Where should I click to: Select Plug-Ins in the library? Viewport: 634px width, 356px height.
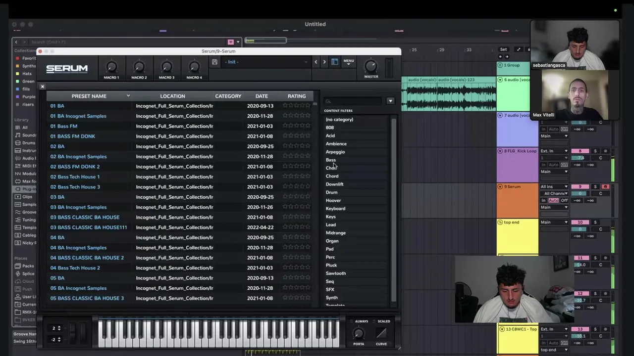pyautogui.click(x=25, y=189)
